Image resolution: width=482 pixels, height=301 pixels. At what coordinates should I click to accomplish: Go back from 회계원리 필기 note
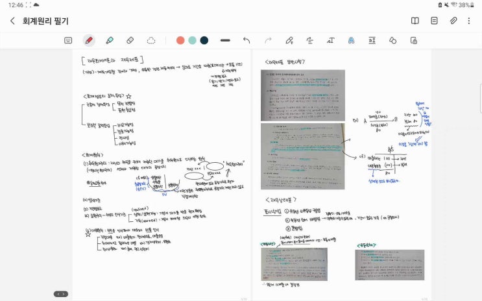12,21
